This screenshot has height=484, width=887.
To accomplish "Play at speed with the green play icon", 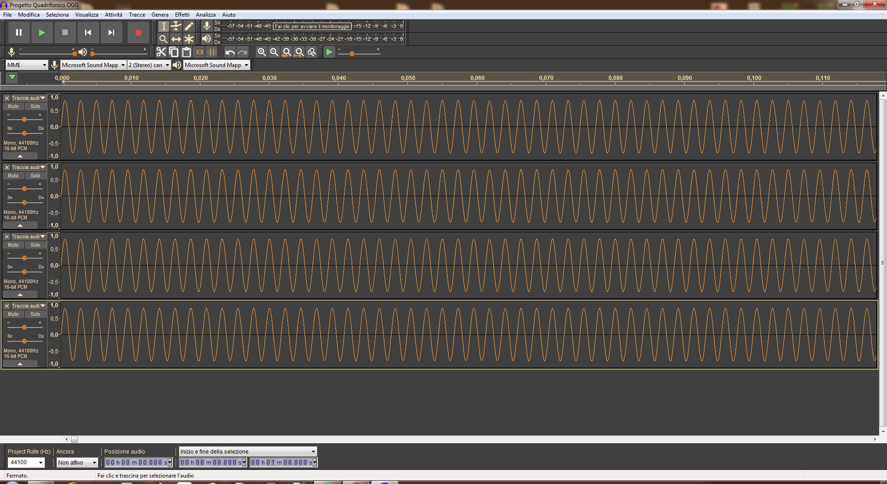I will tap(329, 52).
